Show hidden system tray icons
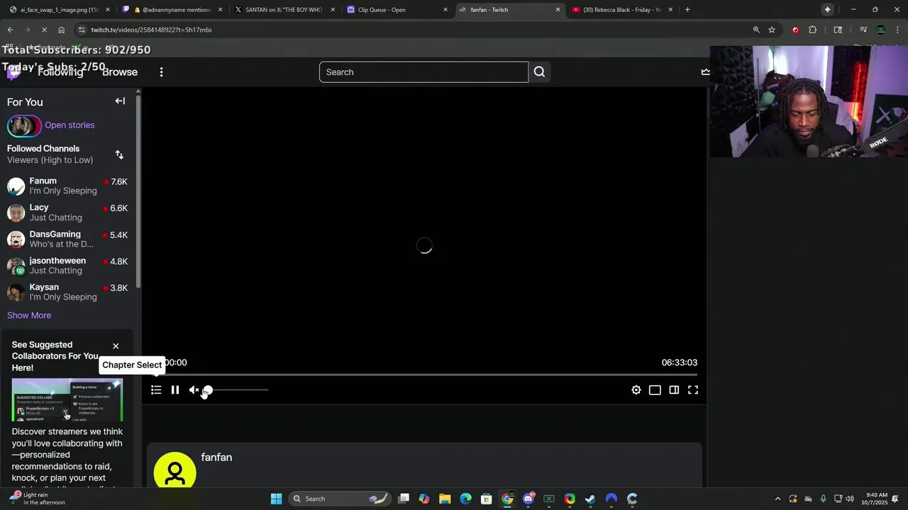908x510 pixels. tap(777, 499)
